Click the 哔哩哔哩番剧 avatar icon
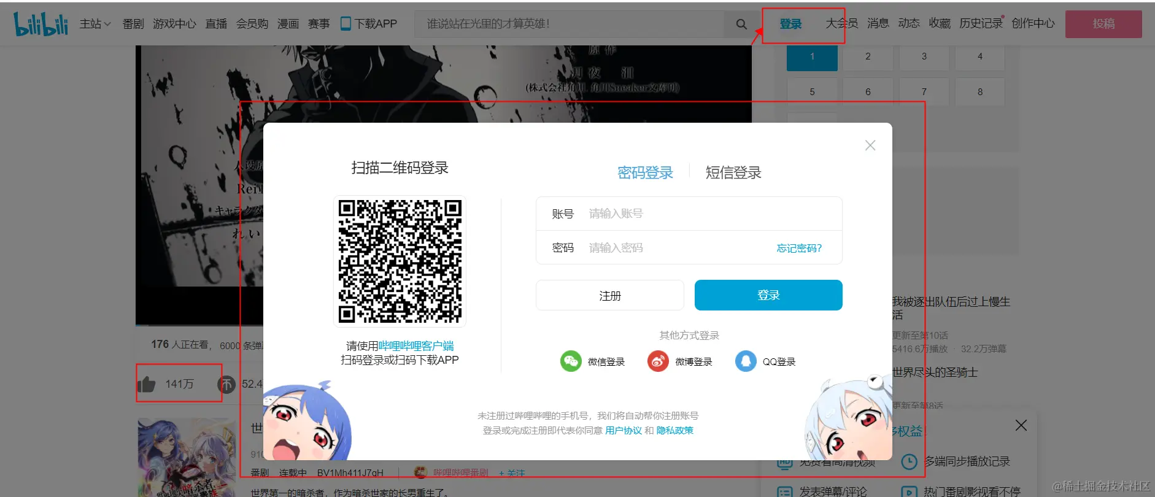 click(420, 472)
